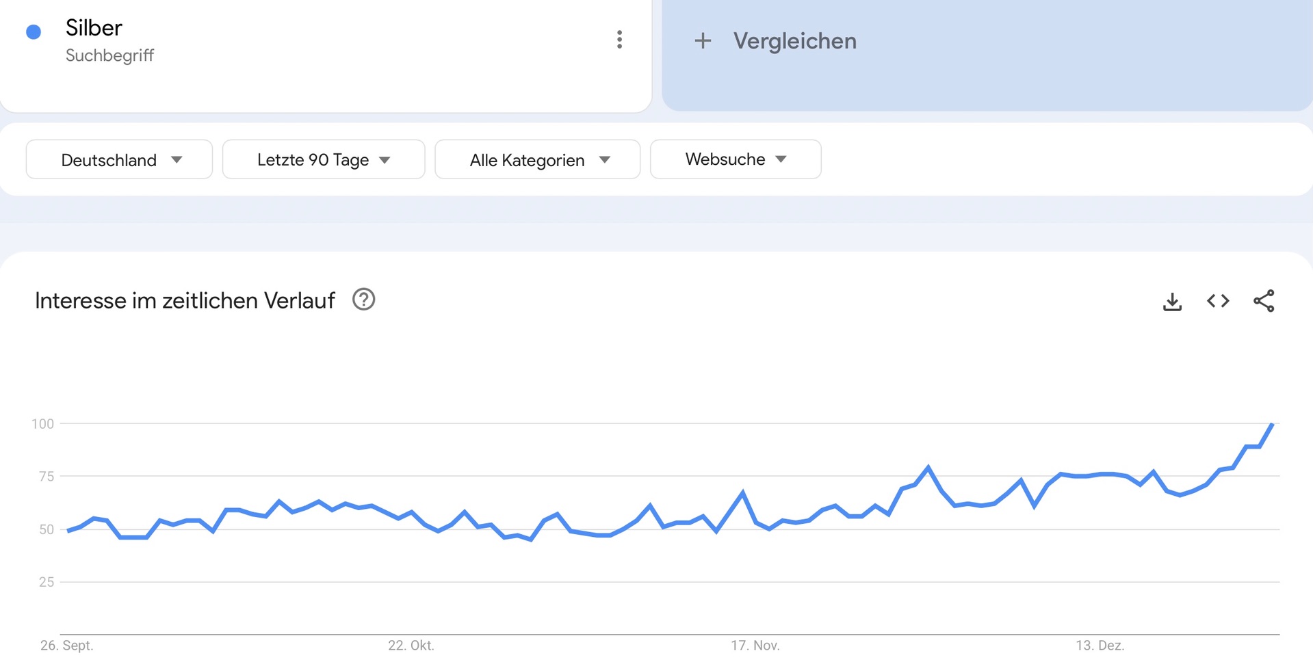Click the Interesse im zeitlichen Verlauf heading
This screenshot has width=1313, height=662.
(185, 301)
